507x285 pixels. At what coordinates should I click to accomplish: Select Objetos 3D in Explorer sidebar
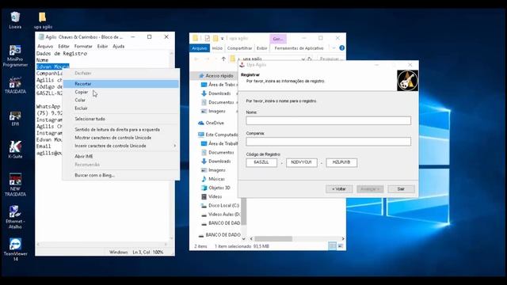click(215, 188)
